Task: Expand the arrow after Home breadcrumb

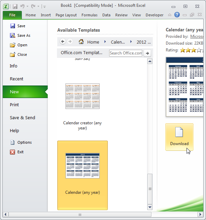Action: point(105,42)
